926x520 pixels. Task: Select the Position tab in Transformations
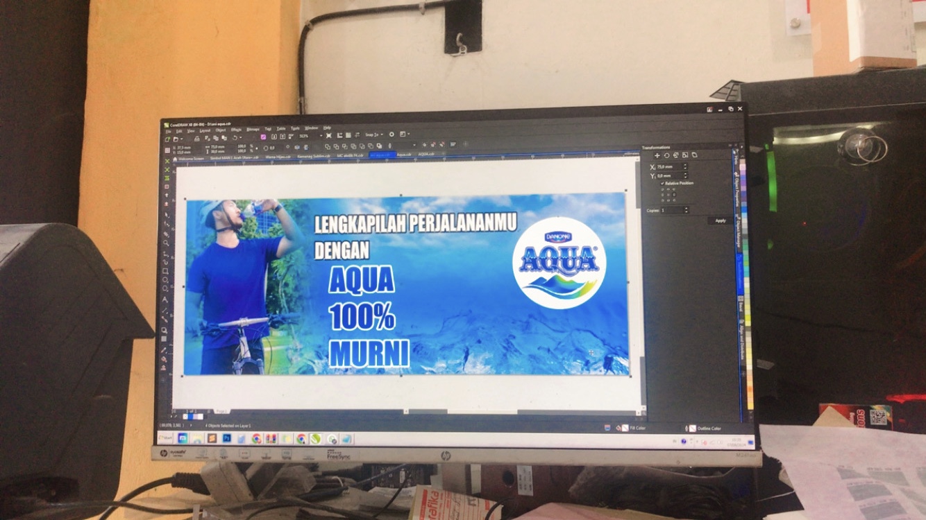point(657,155)
